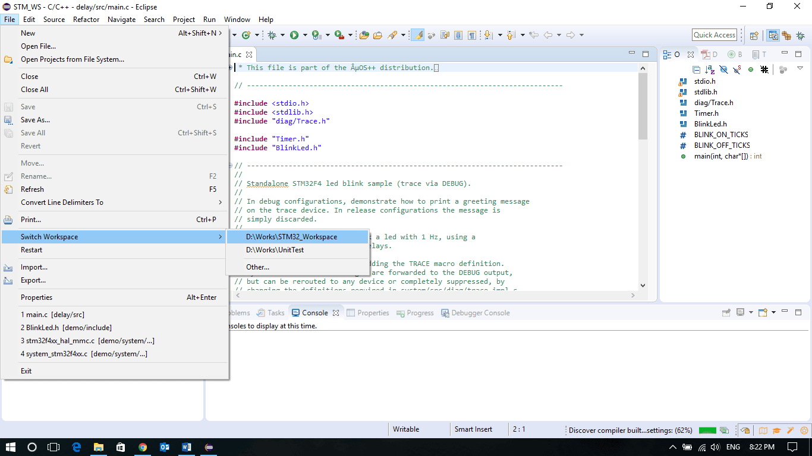
Task: Switch to the C/C++ perspective icon
Action: (773, 36)
